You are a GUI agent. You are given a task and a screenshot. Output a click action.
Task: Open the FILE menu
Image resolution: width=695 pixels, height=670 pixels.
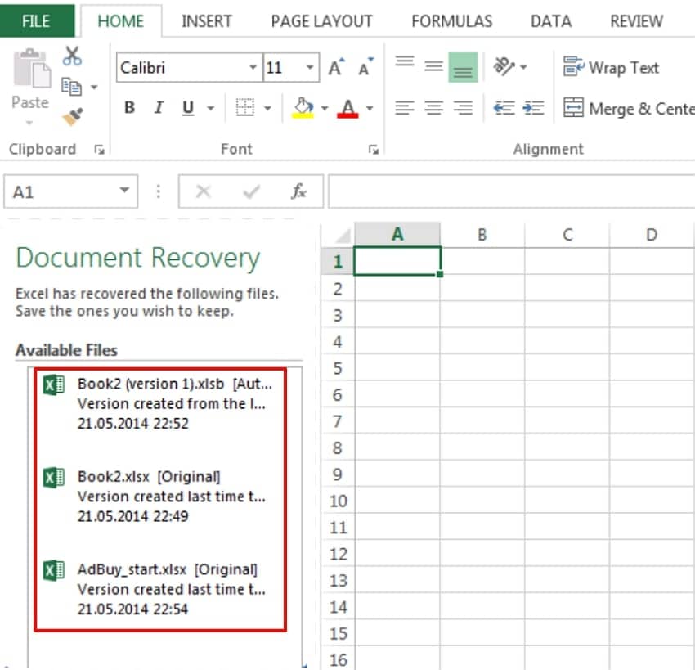pos(36,21)
